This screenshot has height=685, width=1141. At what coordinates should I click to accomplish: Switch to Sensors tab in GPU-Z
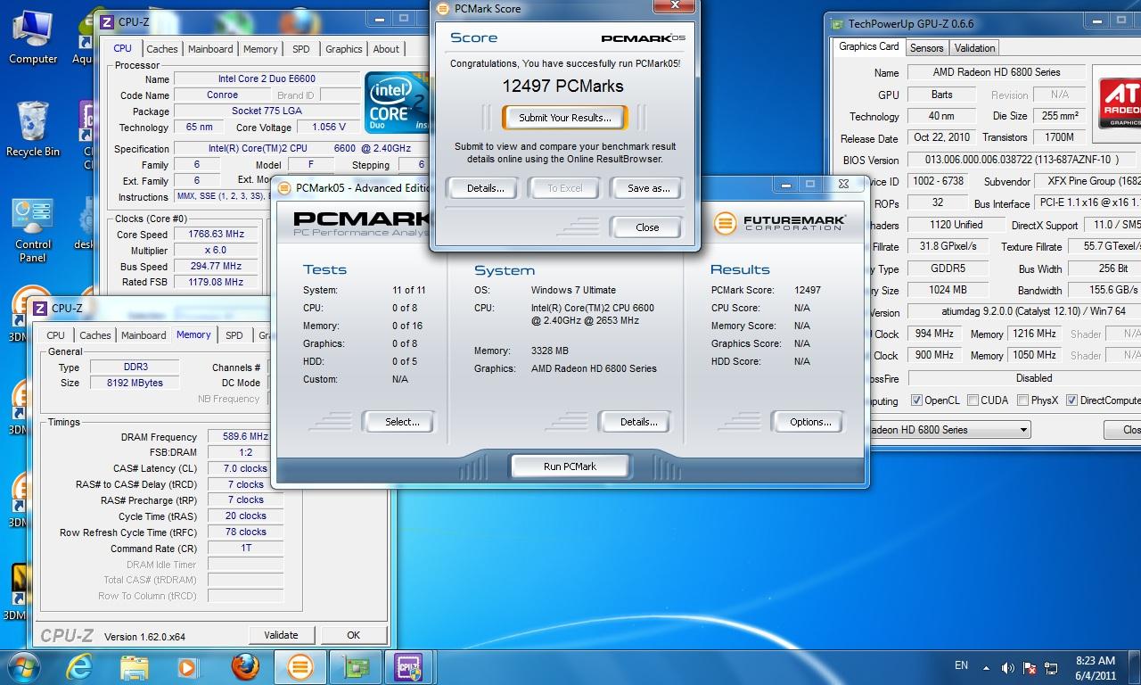927,48
